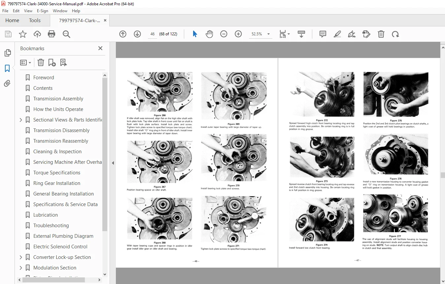This screenshot has height=284, width=445.
Task: Jump to the Contents bookmark
Action: 43,88
